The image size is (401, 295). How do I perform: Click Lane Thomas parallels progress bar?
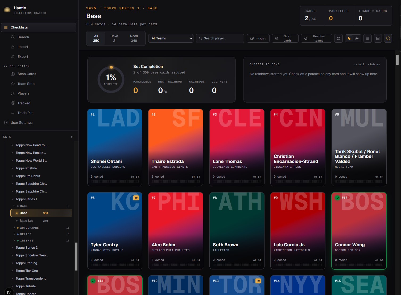tap(237, 182)
